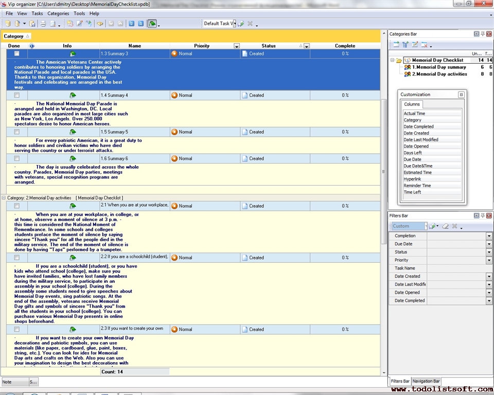Click the new database icon in toolbar
Screen dimensions: 494x395
pyautogui.click(x=8, y=24)
